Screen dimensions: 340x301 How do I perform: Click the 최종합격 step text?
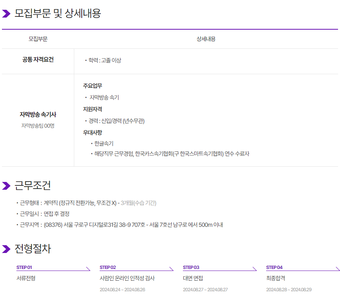(276, 278)
